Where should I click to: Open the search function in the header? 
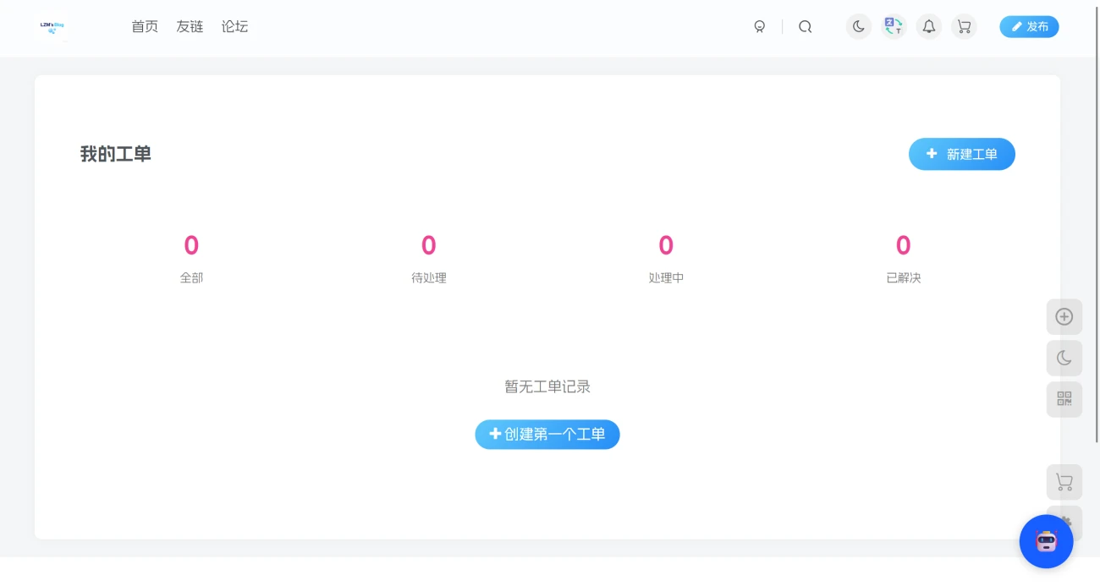[805, 26]
